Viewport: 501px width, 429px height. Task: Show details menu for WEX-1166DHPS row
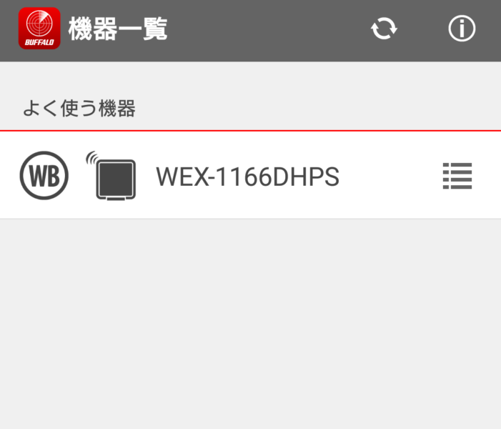click(457, 176)
